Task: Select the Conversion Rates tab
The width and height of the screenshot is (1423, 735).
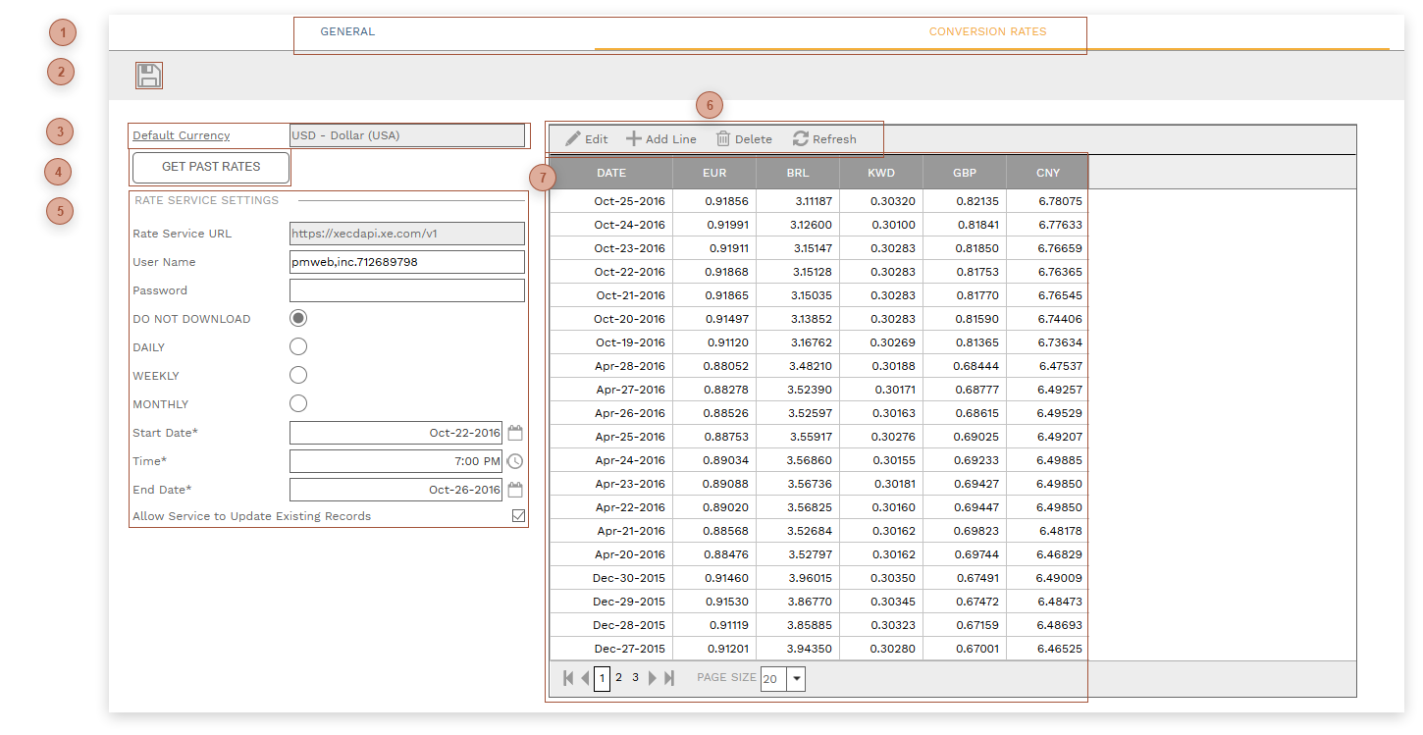Action: 987,31
